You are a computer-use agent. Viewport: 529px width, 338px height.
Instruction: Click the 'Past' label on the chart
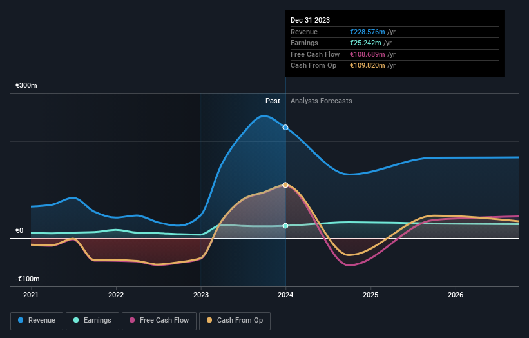pyautogui.click(x=273, y=101)
